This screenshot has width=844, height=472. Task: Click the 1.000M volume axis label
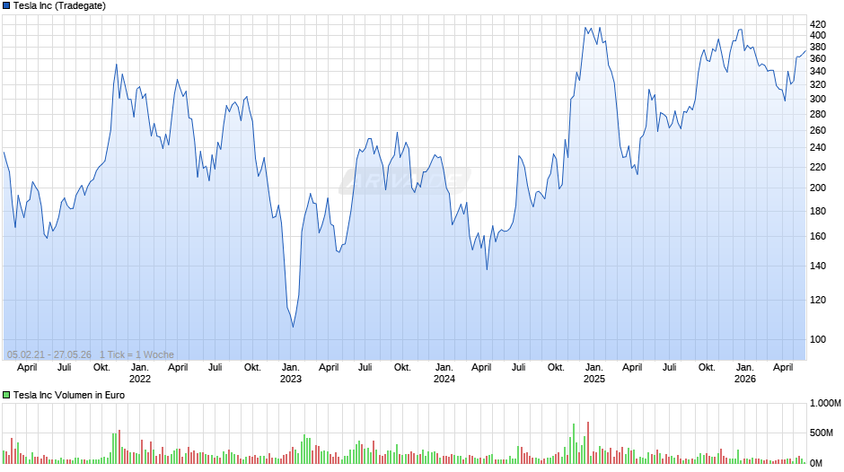click(825, 403)
